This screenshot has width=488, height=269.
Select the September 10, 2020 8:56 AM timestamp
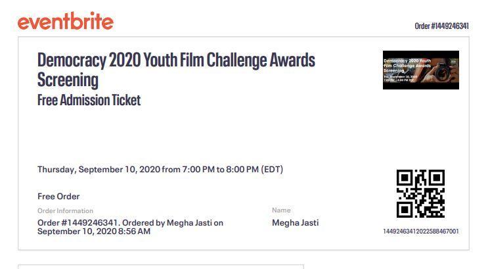[x=94, y=232]
